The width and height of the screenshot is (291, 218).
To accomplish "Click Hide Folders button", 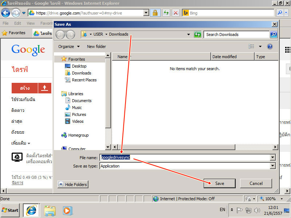I will [x=73, y=185].
